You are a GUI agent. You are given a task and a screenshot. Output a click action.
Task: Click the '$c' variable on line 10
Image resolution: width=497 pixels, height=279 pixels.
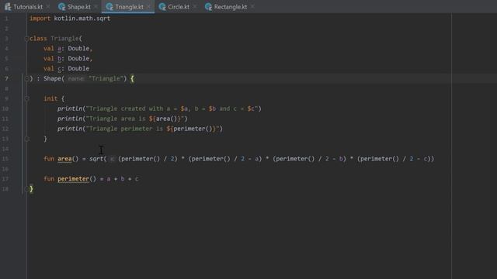pos(251,108)
